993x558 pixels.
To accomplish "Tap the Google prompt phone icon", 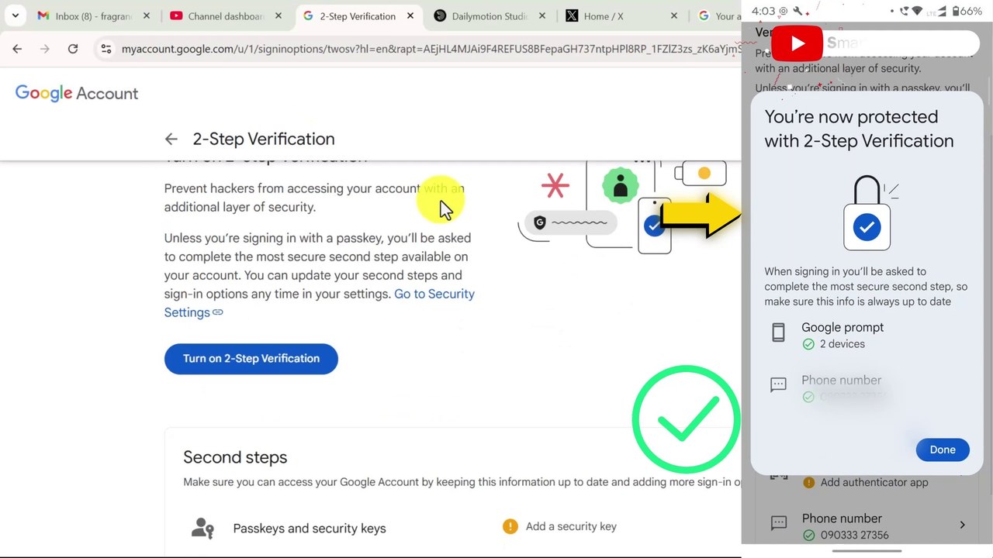I will [778, 332].
